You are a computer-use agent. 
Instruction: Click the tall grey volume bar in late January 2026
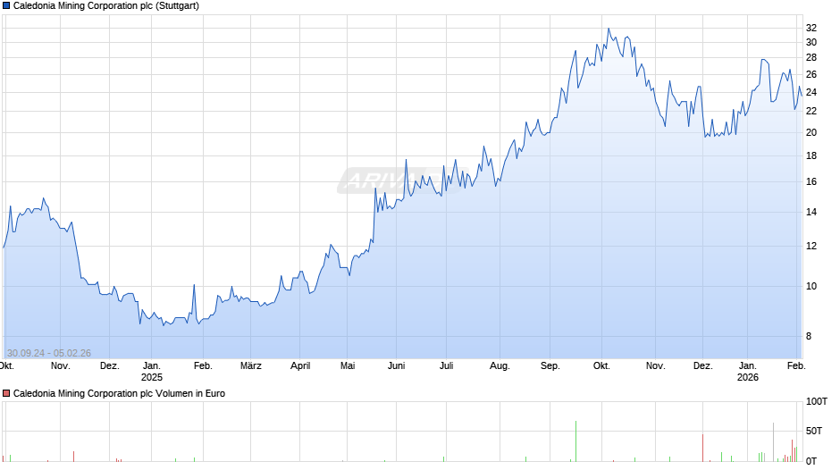click(773, 442)
